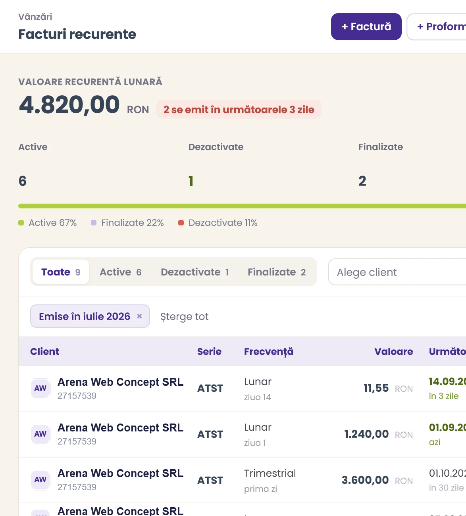Sort by Client column header

click(44, 351)
